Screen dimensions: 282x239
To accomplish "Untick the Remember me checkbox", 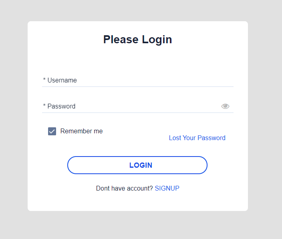I will 52,131.
